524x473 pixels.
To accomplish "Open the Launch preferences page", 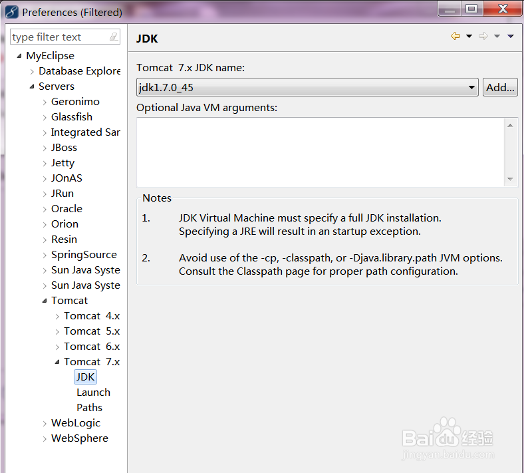I will pos(93,393).
